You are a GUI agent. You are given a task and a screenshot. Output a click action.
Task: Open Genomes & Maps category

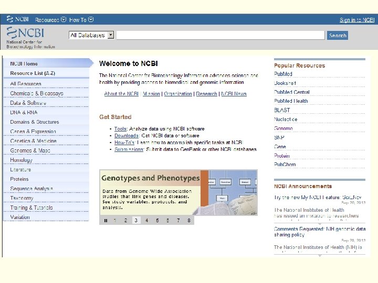(x=30, y=150)
